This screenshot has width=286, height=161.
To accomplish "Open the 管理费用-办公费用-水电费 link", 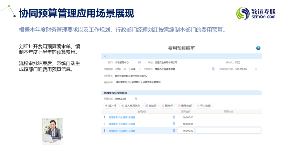I will tap(122, 124).
